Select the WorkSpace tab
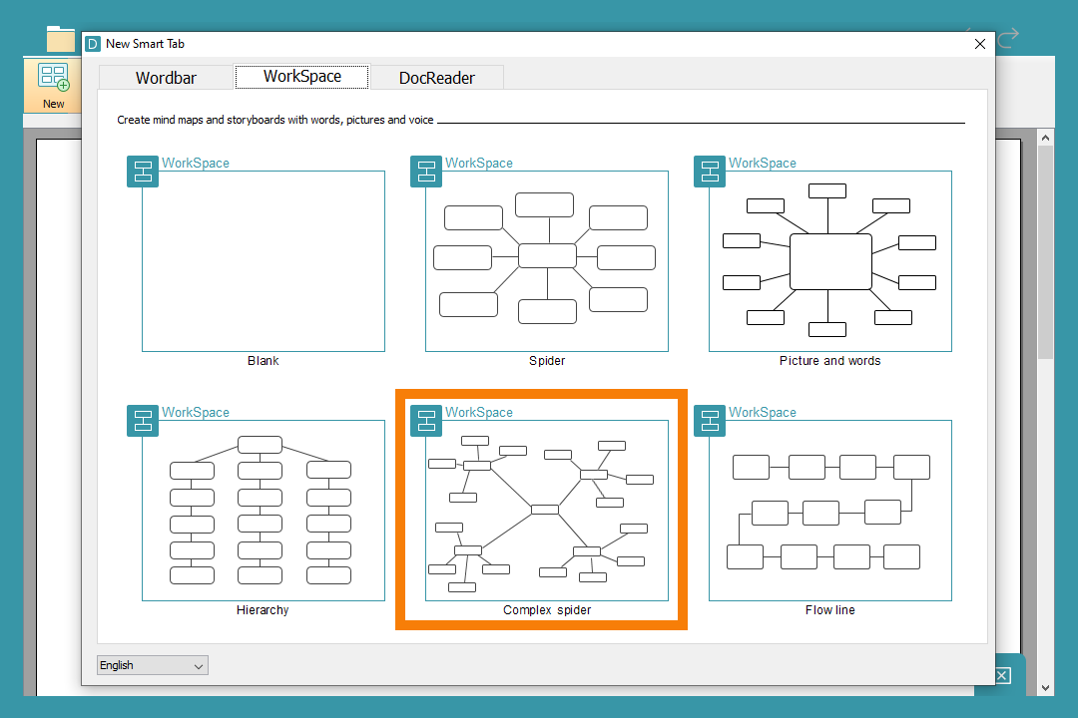This screenshot has width=1078, height=718. click(301, 77)
